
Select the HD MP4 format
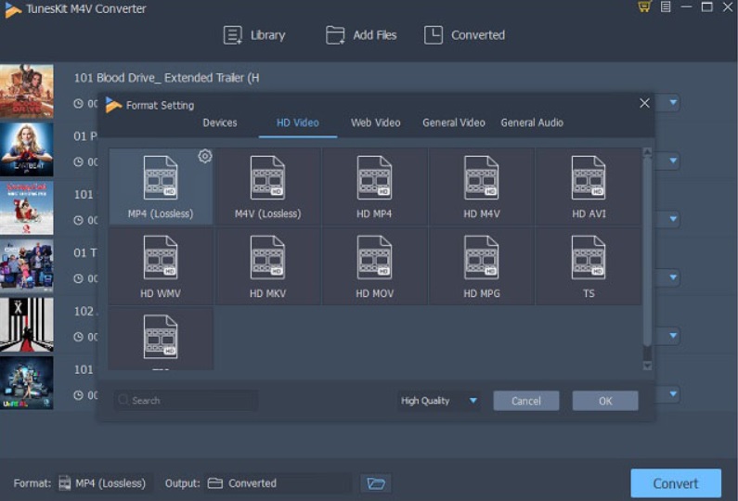[374, 186]
